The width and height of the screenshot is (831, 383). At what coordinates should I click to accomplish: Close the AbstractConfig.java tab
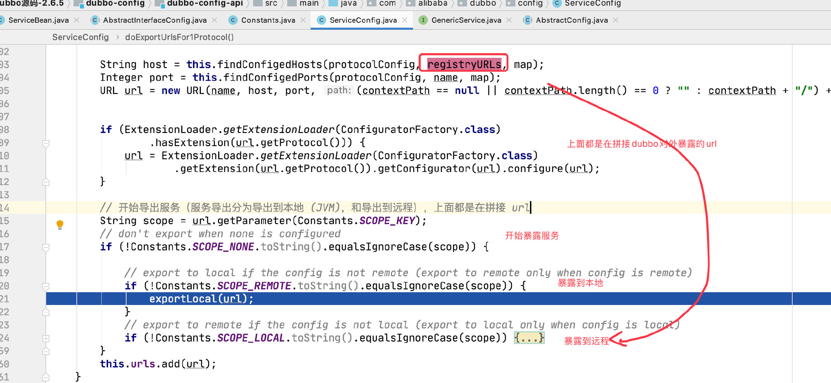click(616, 20)
